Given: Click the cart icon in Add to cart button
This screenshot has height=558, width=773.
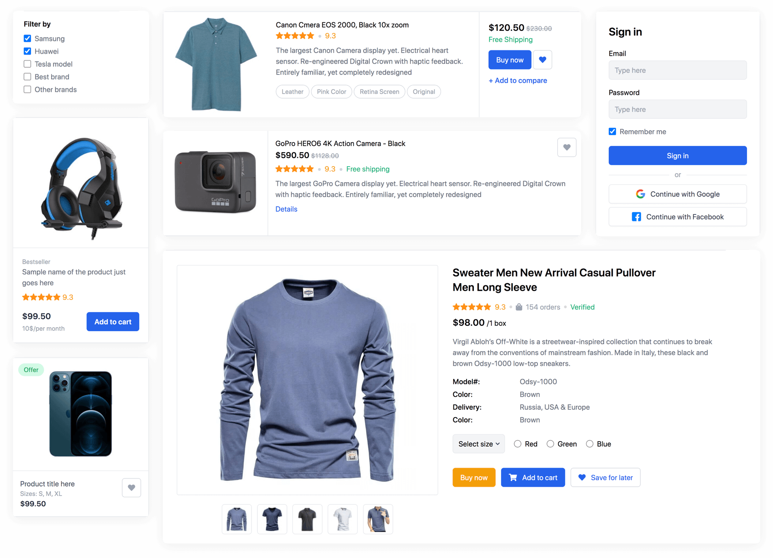Looking at the screenshot, I should [x=513, y=478].
